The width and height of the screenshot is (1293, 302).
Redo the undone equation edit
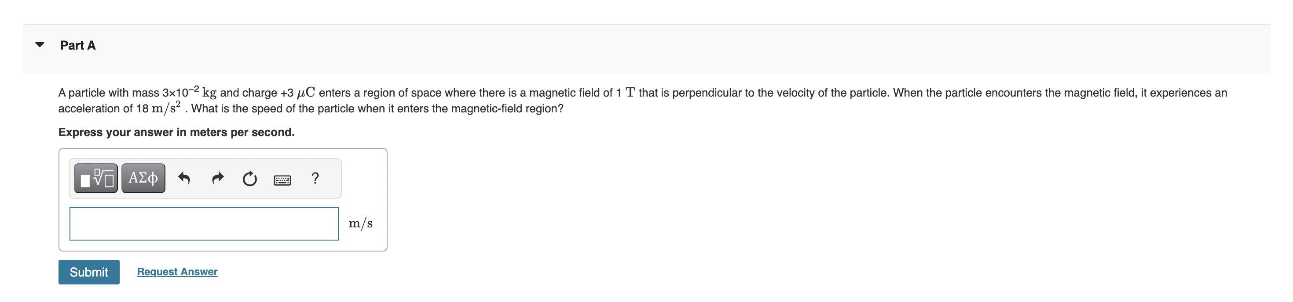(218, 178)
